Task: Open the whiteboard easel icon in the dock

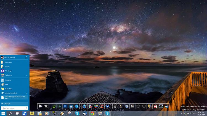Action: (x=40, y=106)
